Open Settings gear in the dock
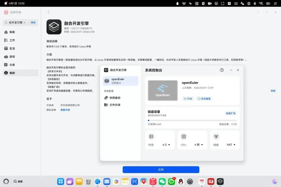 pyautogui.click(x=190, y=182)
